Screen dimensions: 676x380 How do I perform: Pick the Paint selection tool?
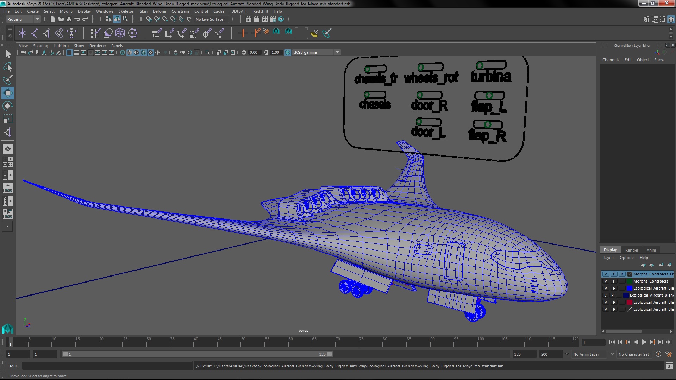[7, 80]
